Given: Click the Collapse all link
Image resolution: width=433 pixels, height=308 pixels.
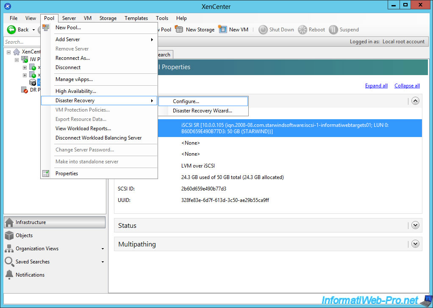Looking at the screenshot, I should pyautogui.click(x=407, y=86).
